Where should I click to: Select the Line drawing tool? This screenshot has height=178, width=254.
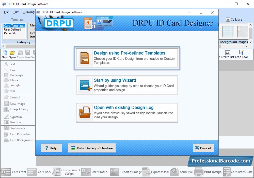[x=10, y=70]
